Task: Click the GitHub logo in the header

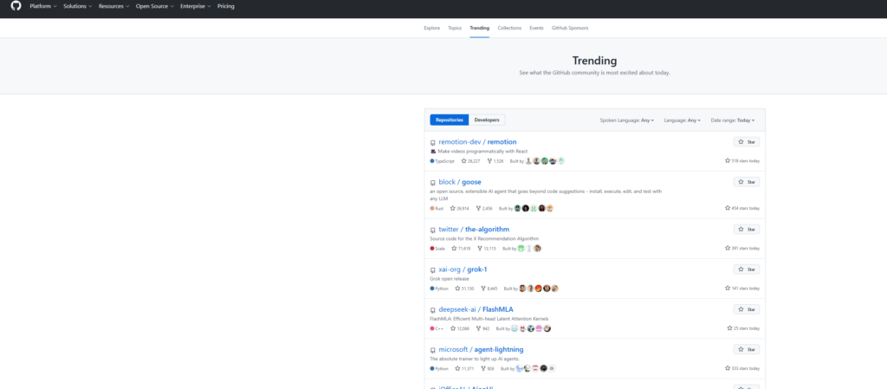Action: (16, 6)
